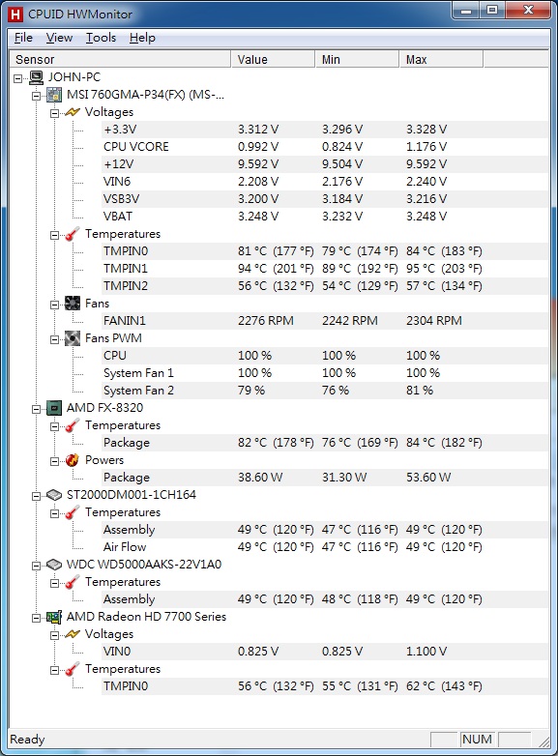Click the Min column header
Screen dimensions: 558x756
point(358,59)
